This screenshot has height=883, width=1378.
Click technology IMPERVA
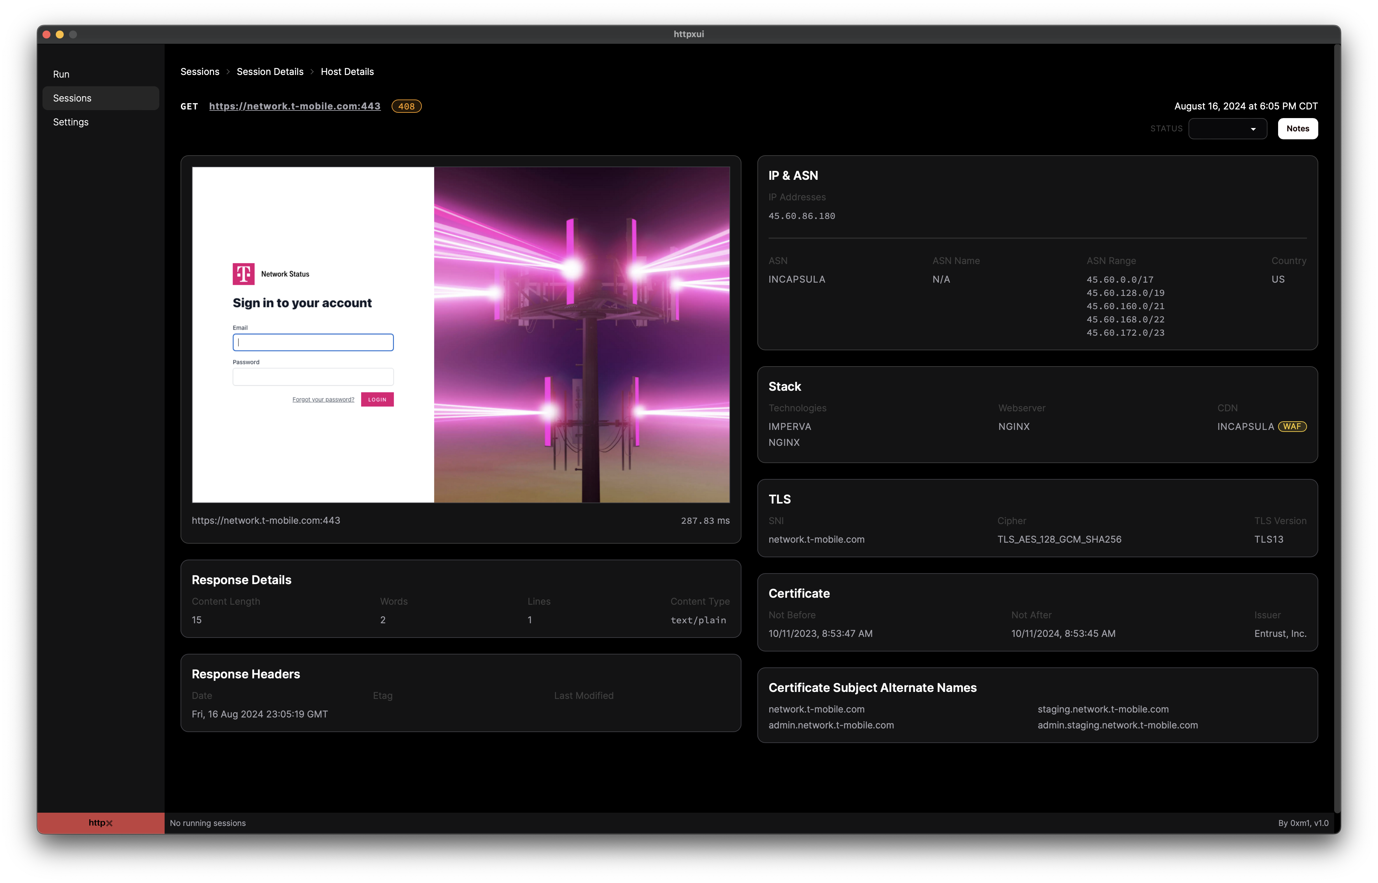click(x=789, y=427)
